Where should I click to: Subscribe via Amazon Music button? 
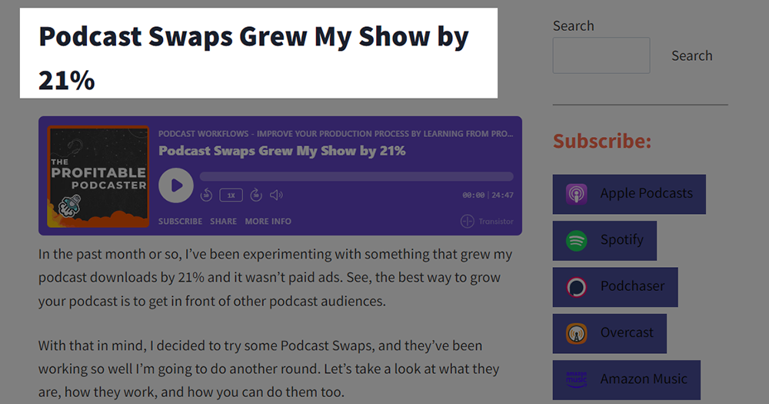(627, 380)
